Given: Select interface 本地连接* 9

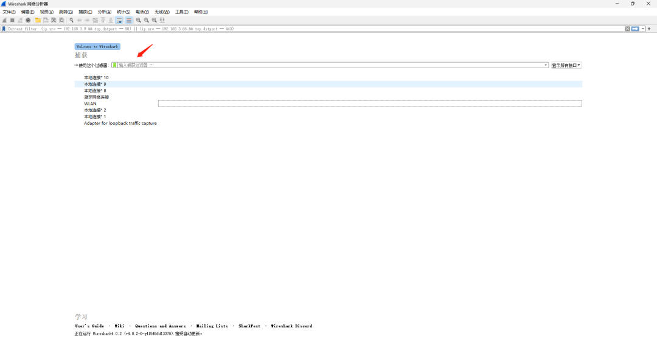Looking at the screenshot, I should 328,84.
